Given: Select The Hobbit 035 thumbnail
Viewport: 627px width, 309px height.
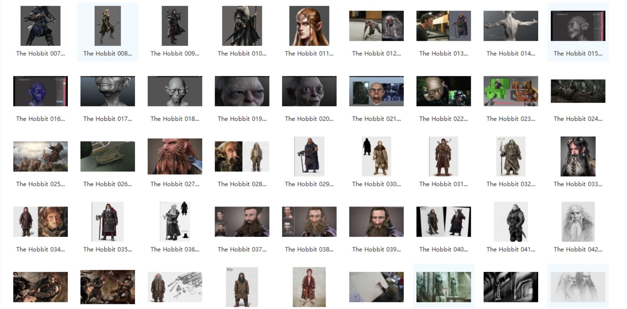Looking at the screenshot, I should pyautogui.click(x=107, y=222).
